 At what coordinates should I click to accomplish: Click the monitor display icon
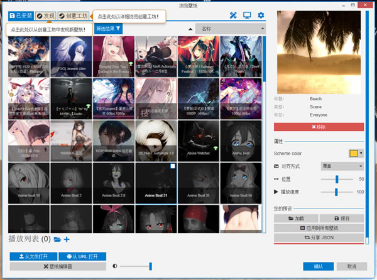point(247,16)
